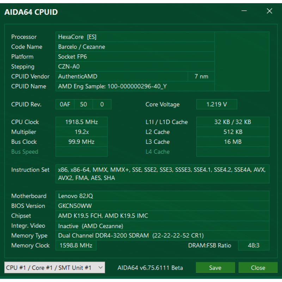Click the AIDA64 v6.75.6111 Beta version label
Image resolution: width=282 pixels, height=282 pixels.
coord(150,268)
